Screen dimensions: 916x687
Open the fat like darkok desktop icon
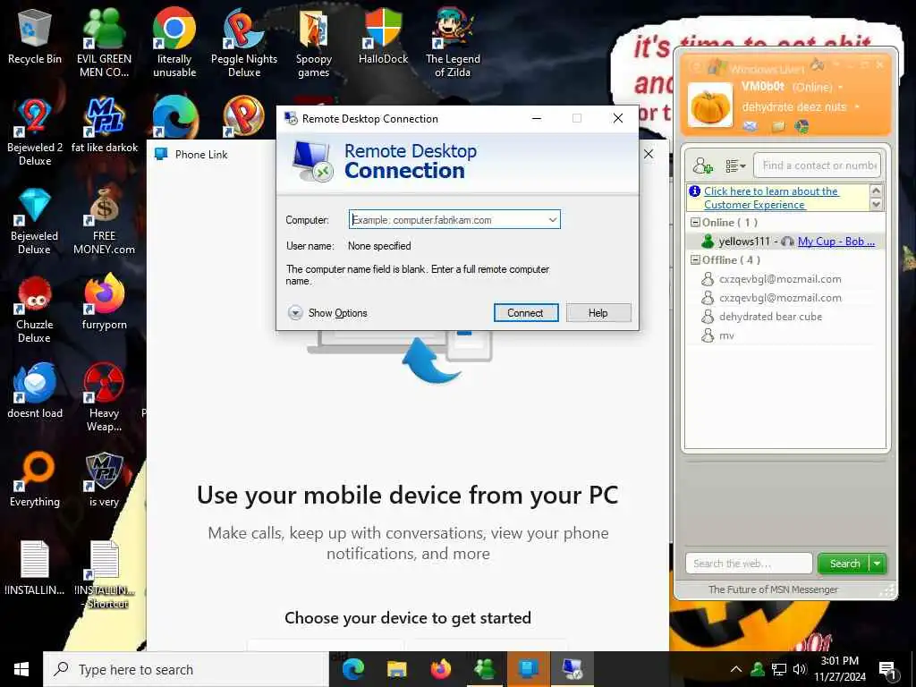click(x=104, y=125)
